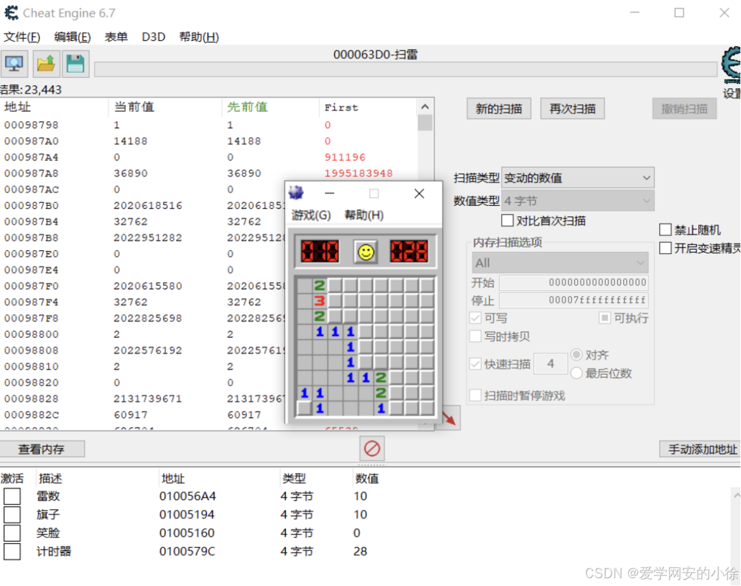The image size is (741, 586).
Task: Open the 编辑(E) menu
Action: click(72, 37)
